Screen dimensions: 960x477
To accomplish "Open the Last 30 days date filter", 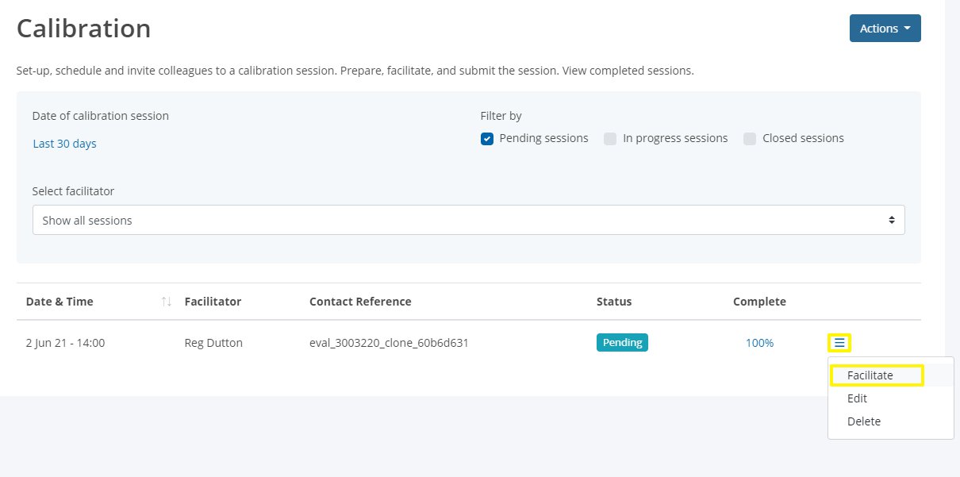I will (x=64, y=144).
